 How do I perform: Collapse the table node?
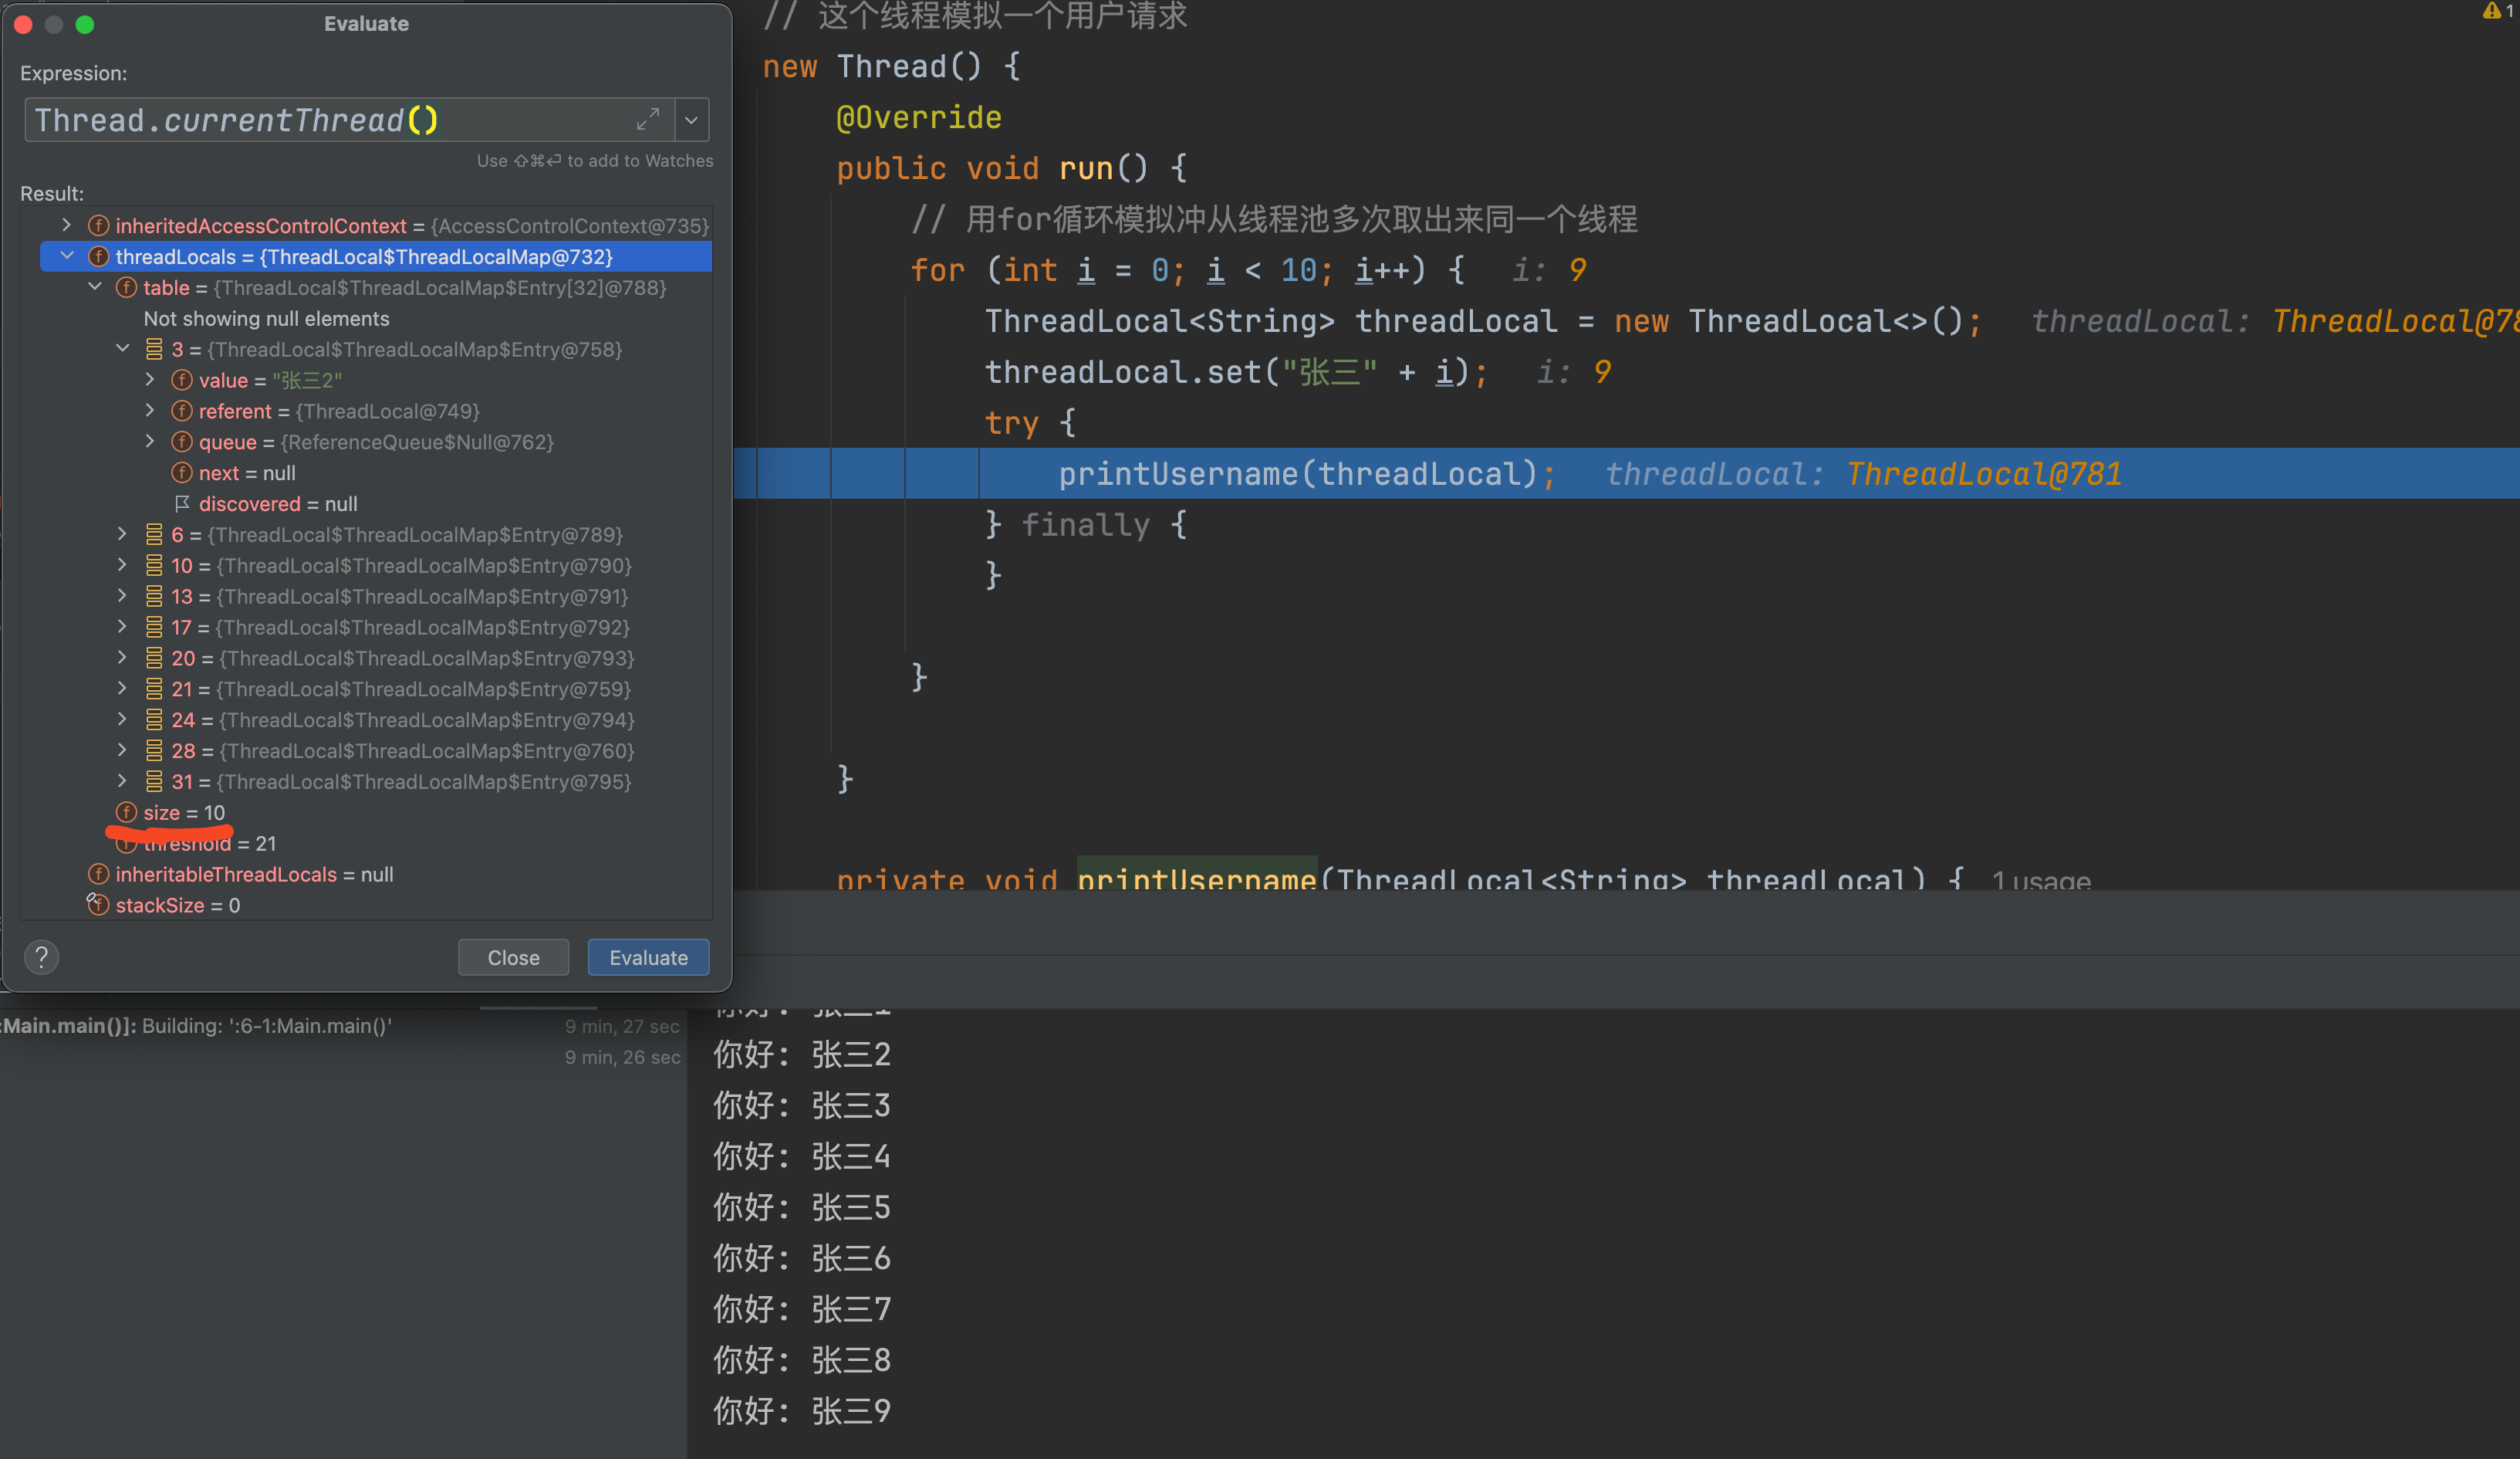tap(95, 287)
